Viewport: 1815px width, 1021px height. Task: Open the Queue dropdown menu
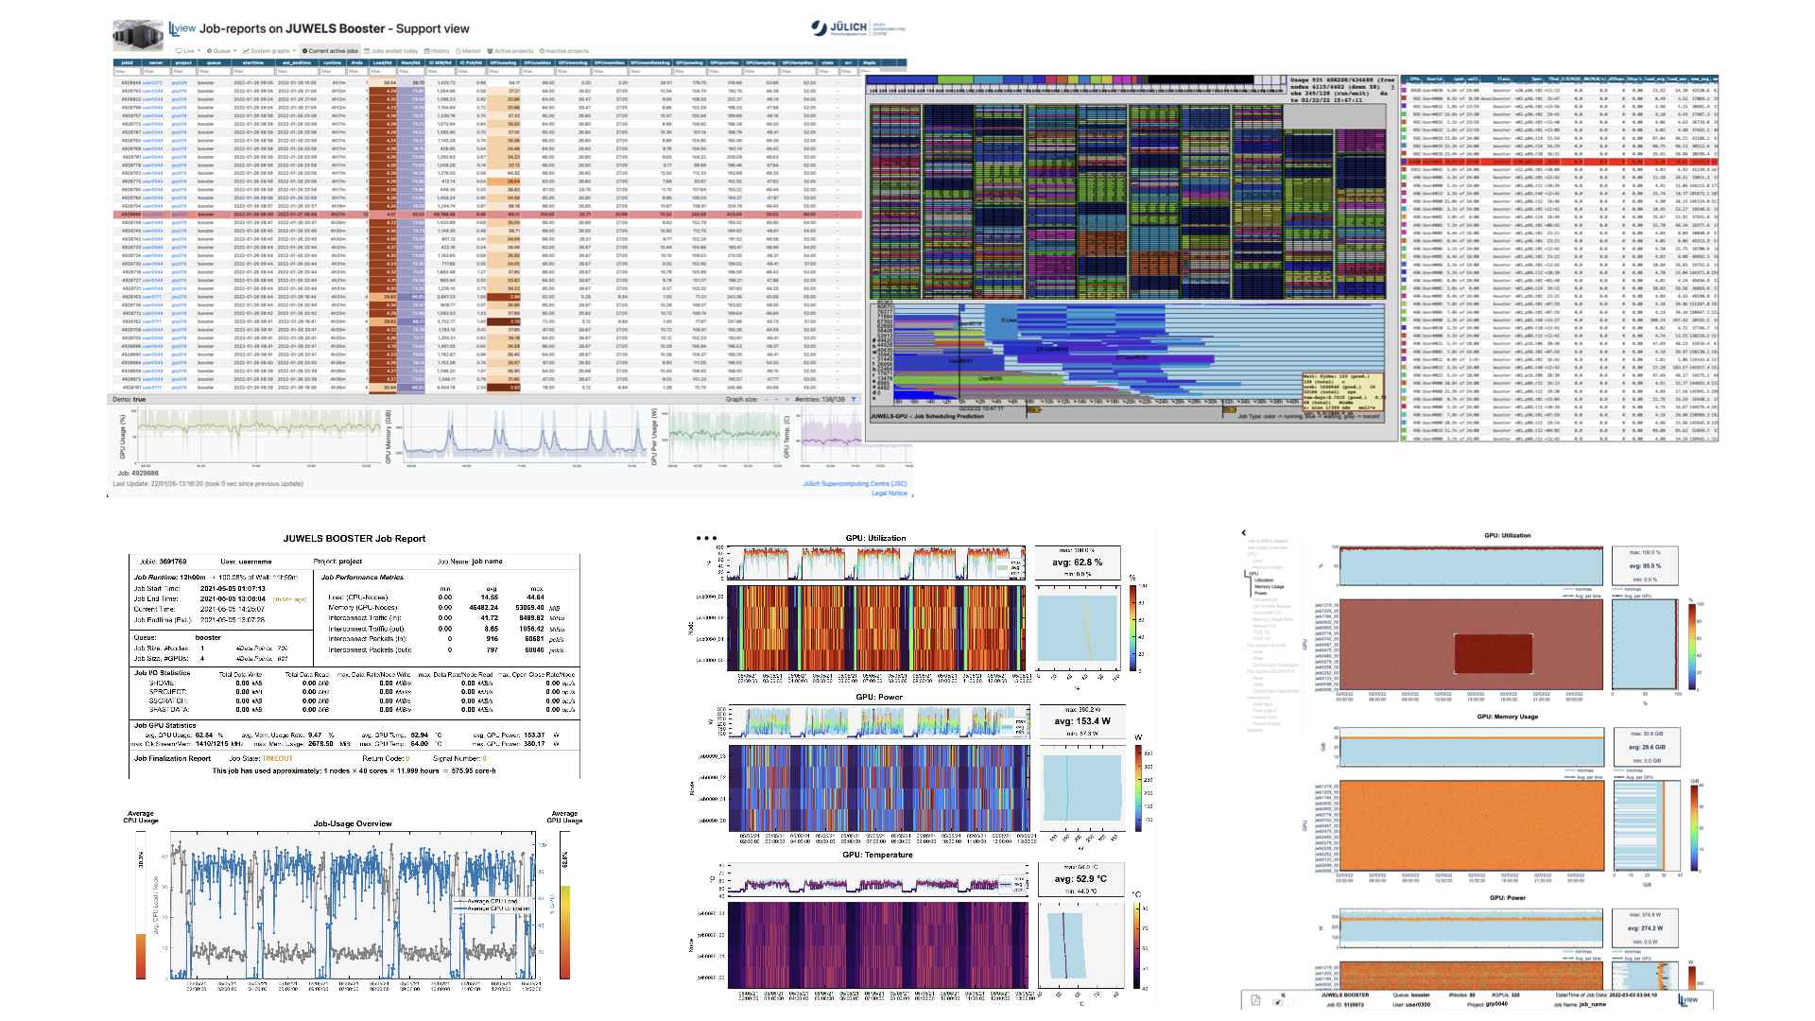[223, 51]
